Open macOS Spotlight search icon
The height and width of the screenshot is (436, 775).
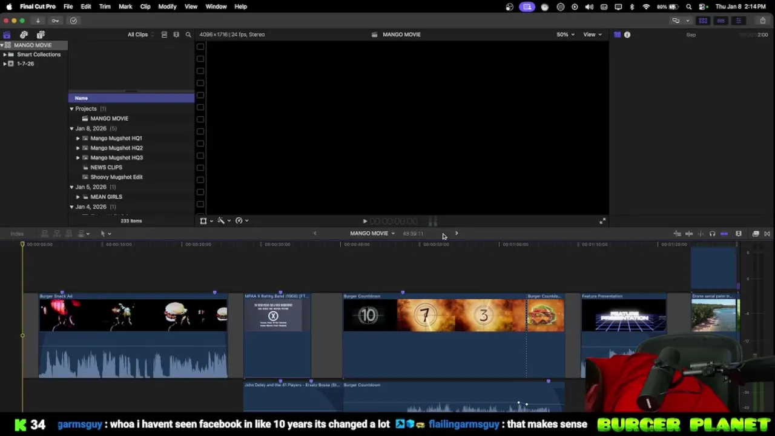click(x=689, y=7)
